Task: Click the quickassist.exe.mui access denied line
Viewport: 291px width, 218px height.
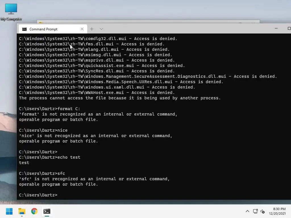Action: [102, 66]
